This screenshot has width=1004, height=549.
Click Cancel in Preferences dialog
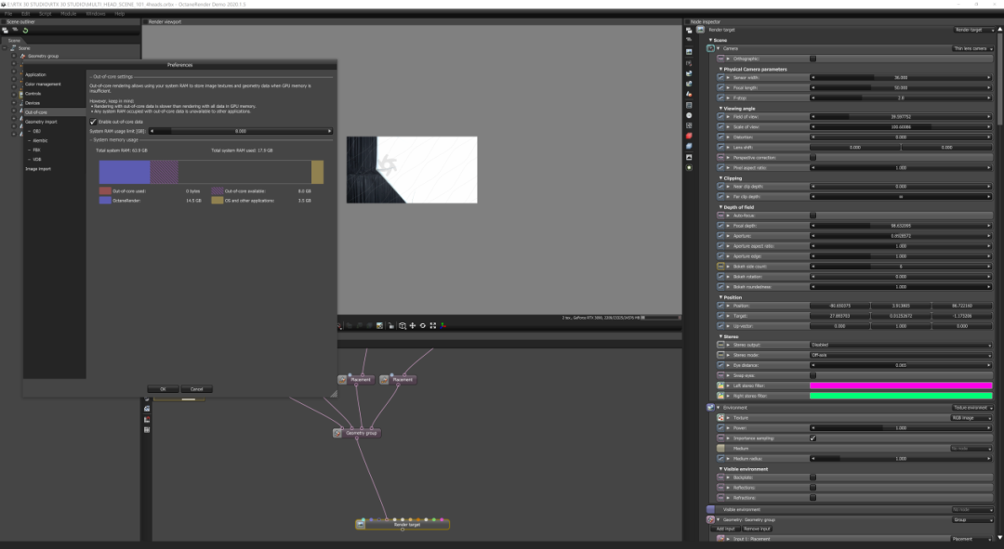point(196,389)
